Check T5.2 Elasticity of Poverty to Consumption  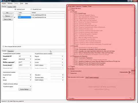pyautogui.click(x=74, y=63)
